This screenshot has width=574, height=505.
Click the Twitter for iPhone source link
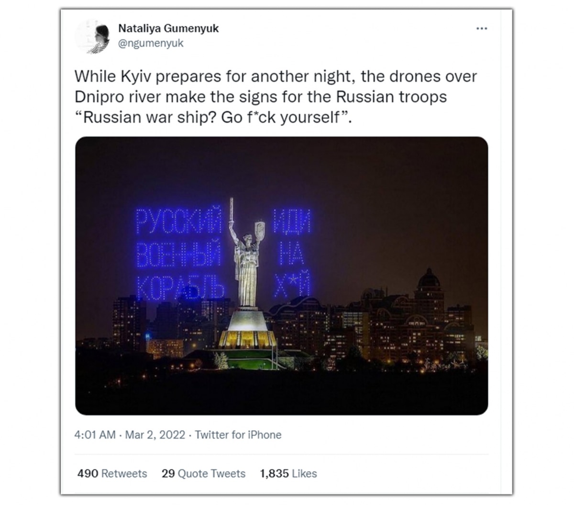pos(238,435)
